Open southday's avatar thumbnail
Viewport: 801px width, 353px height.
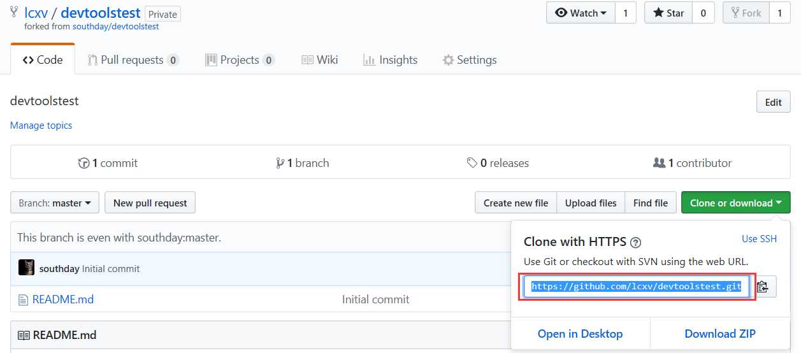[26, 268]
